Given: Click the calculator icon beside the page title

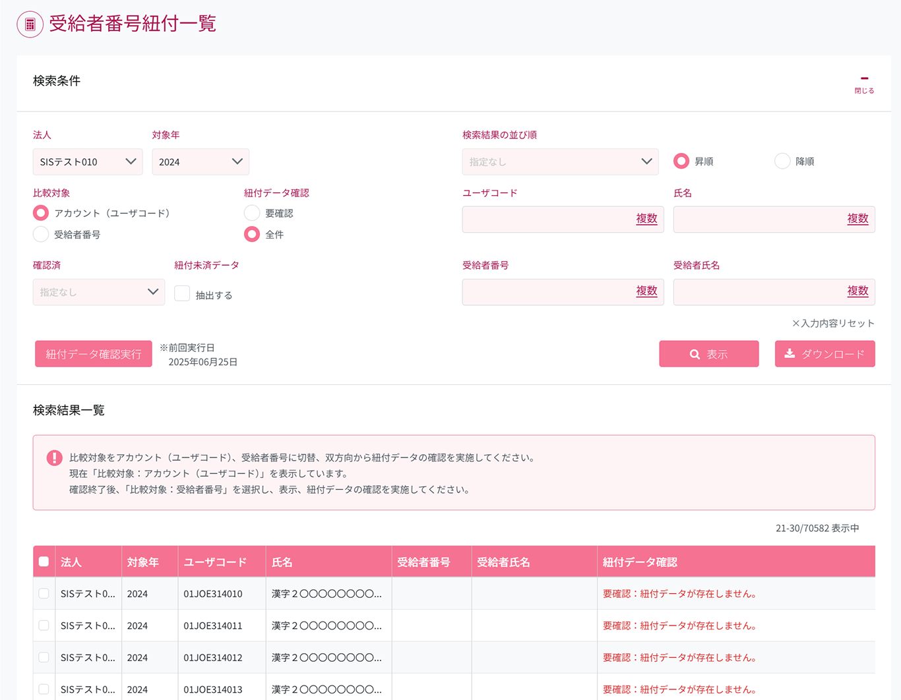Looking at the screenshot, I should coord(30,24).
